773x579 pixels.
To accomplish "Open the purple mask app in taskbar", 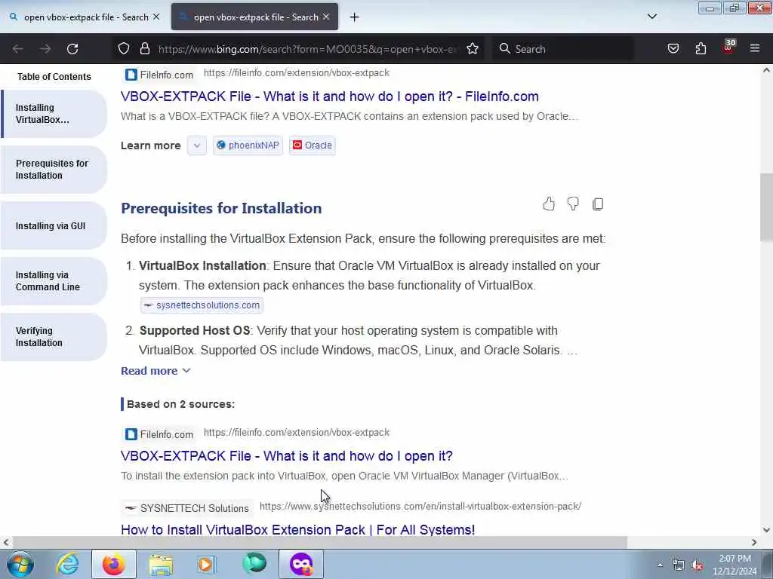I will [301, 564].
